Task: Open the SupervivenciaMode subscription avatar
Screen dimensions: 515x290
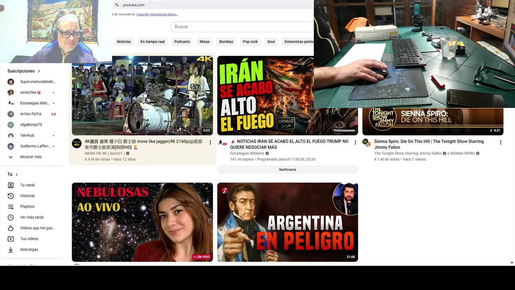Action: click(11, 82)
